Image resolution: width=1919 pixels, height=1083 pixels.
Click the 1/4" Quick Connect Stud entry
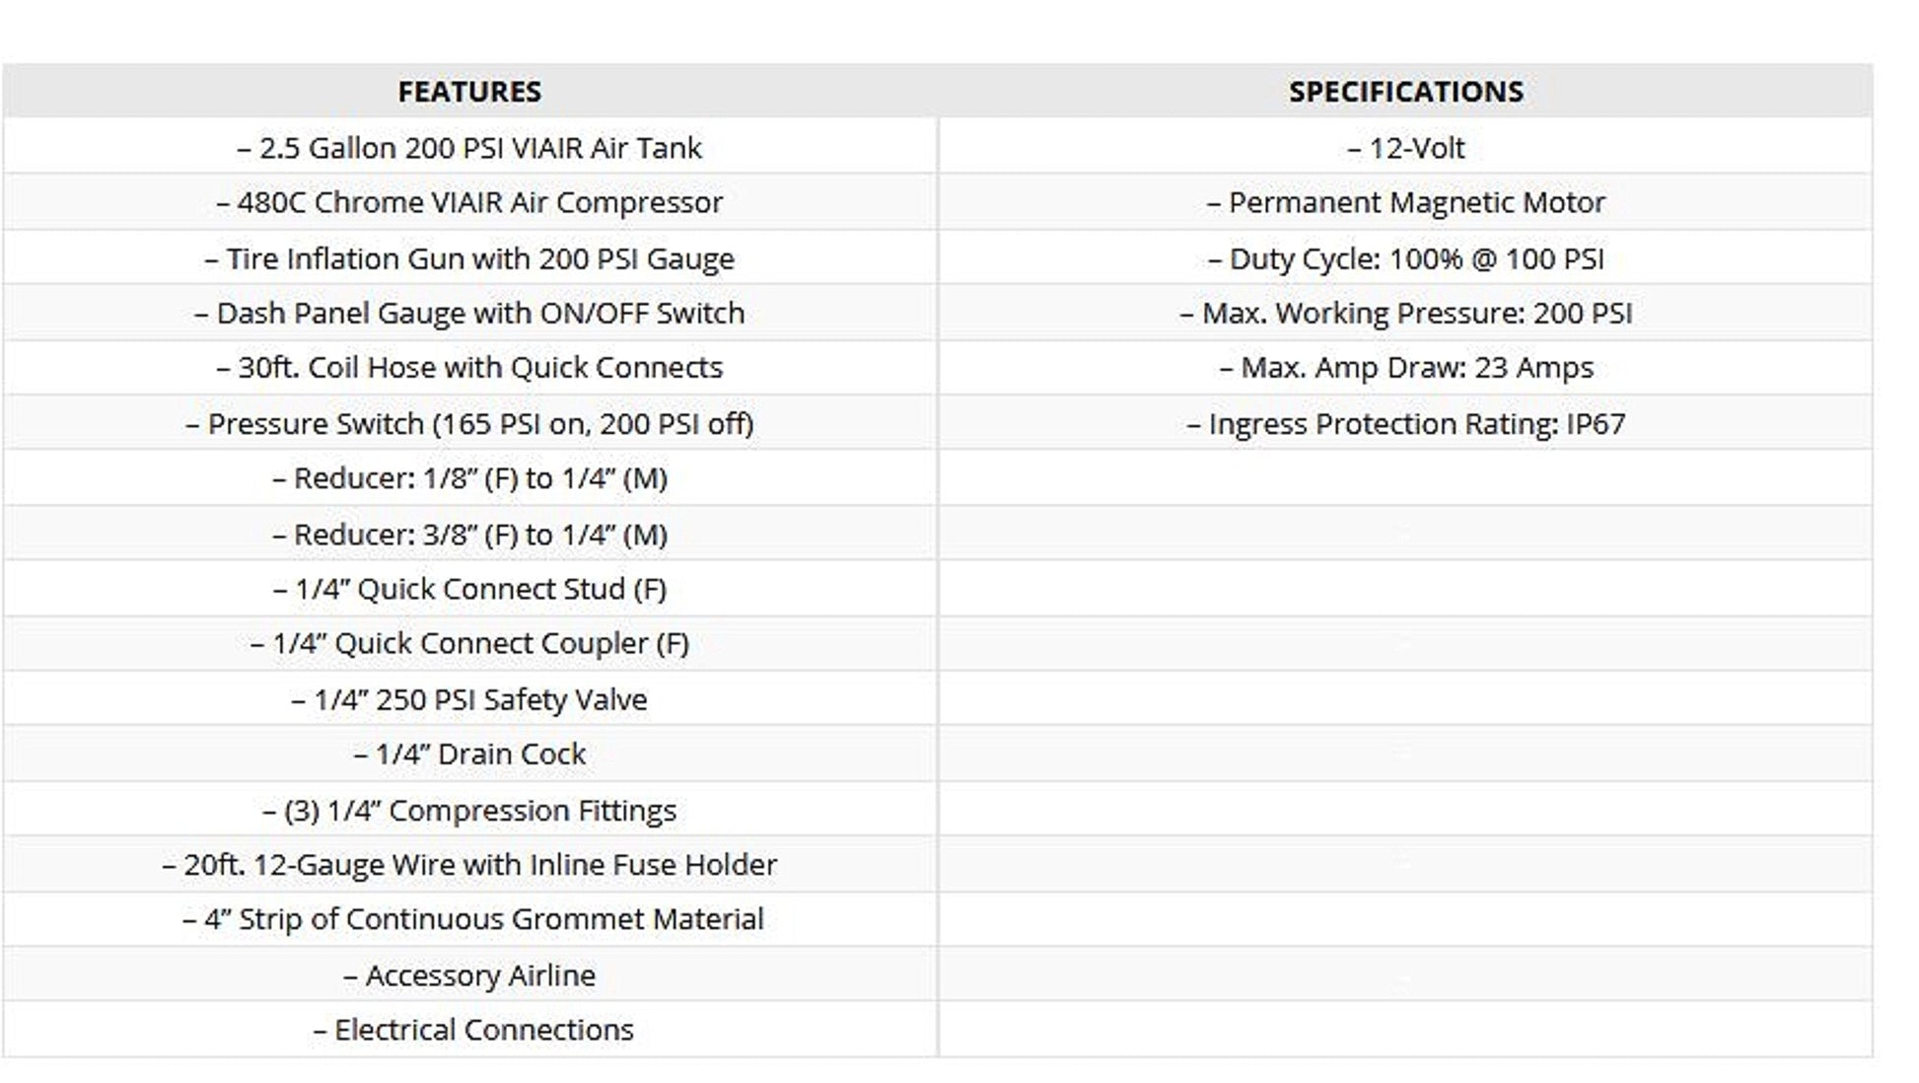click(x=469, y=589)
